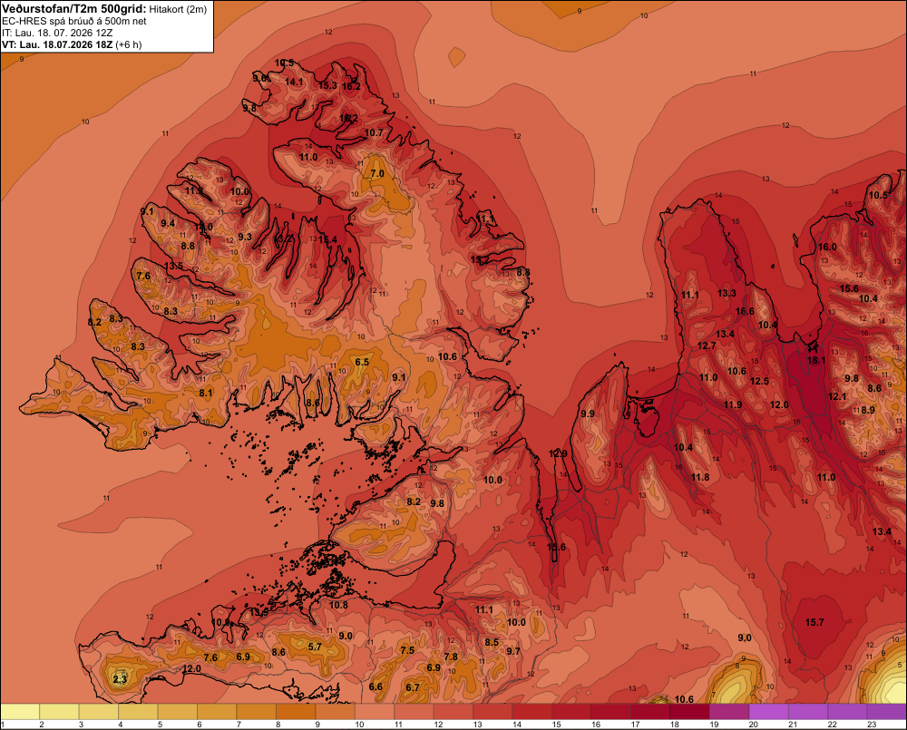The height and width of the screenshot is (730, 907).
Task: Click the 6.6 temperature value
Action: click(375, 686)
